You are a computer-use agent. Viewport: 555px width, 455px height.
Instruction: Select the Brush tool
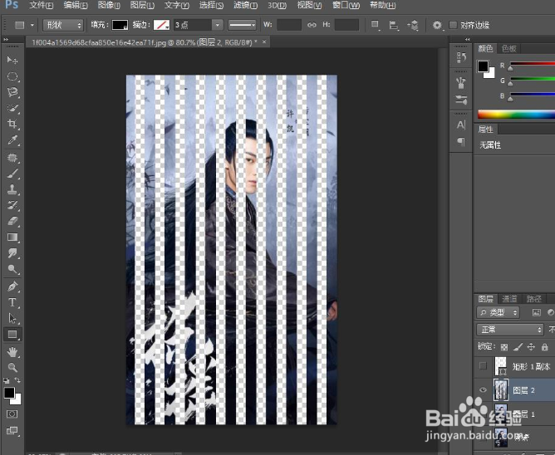pyautogui.click(x=12, y=174)
